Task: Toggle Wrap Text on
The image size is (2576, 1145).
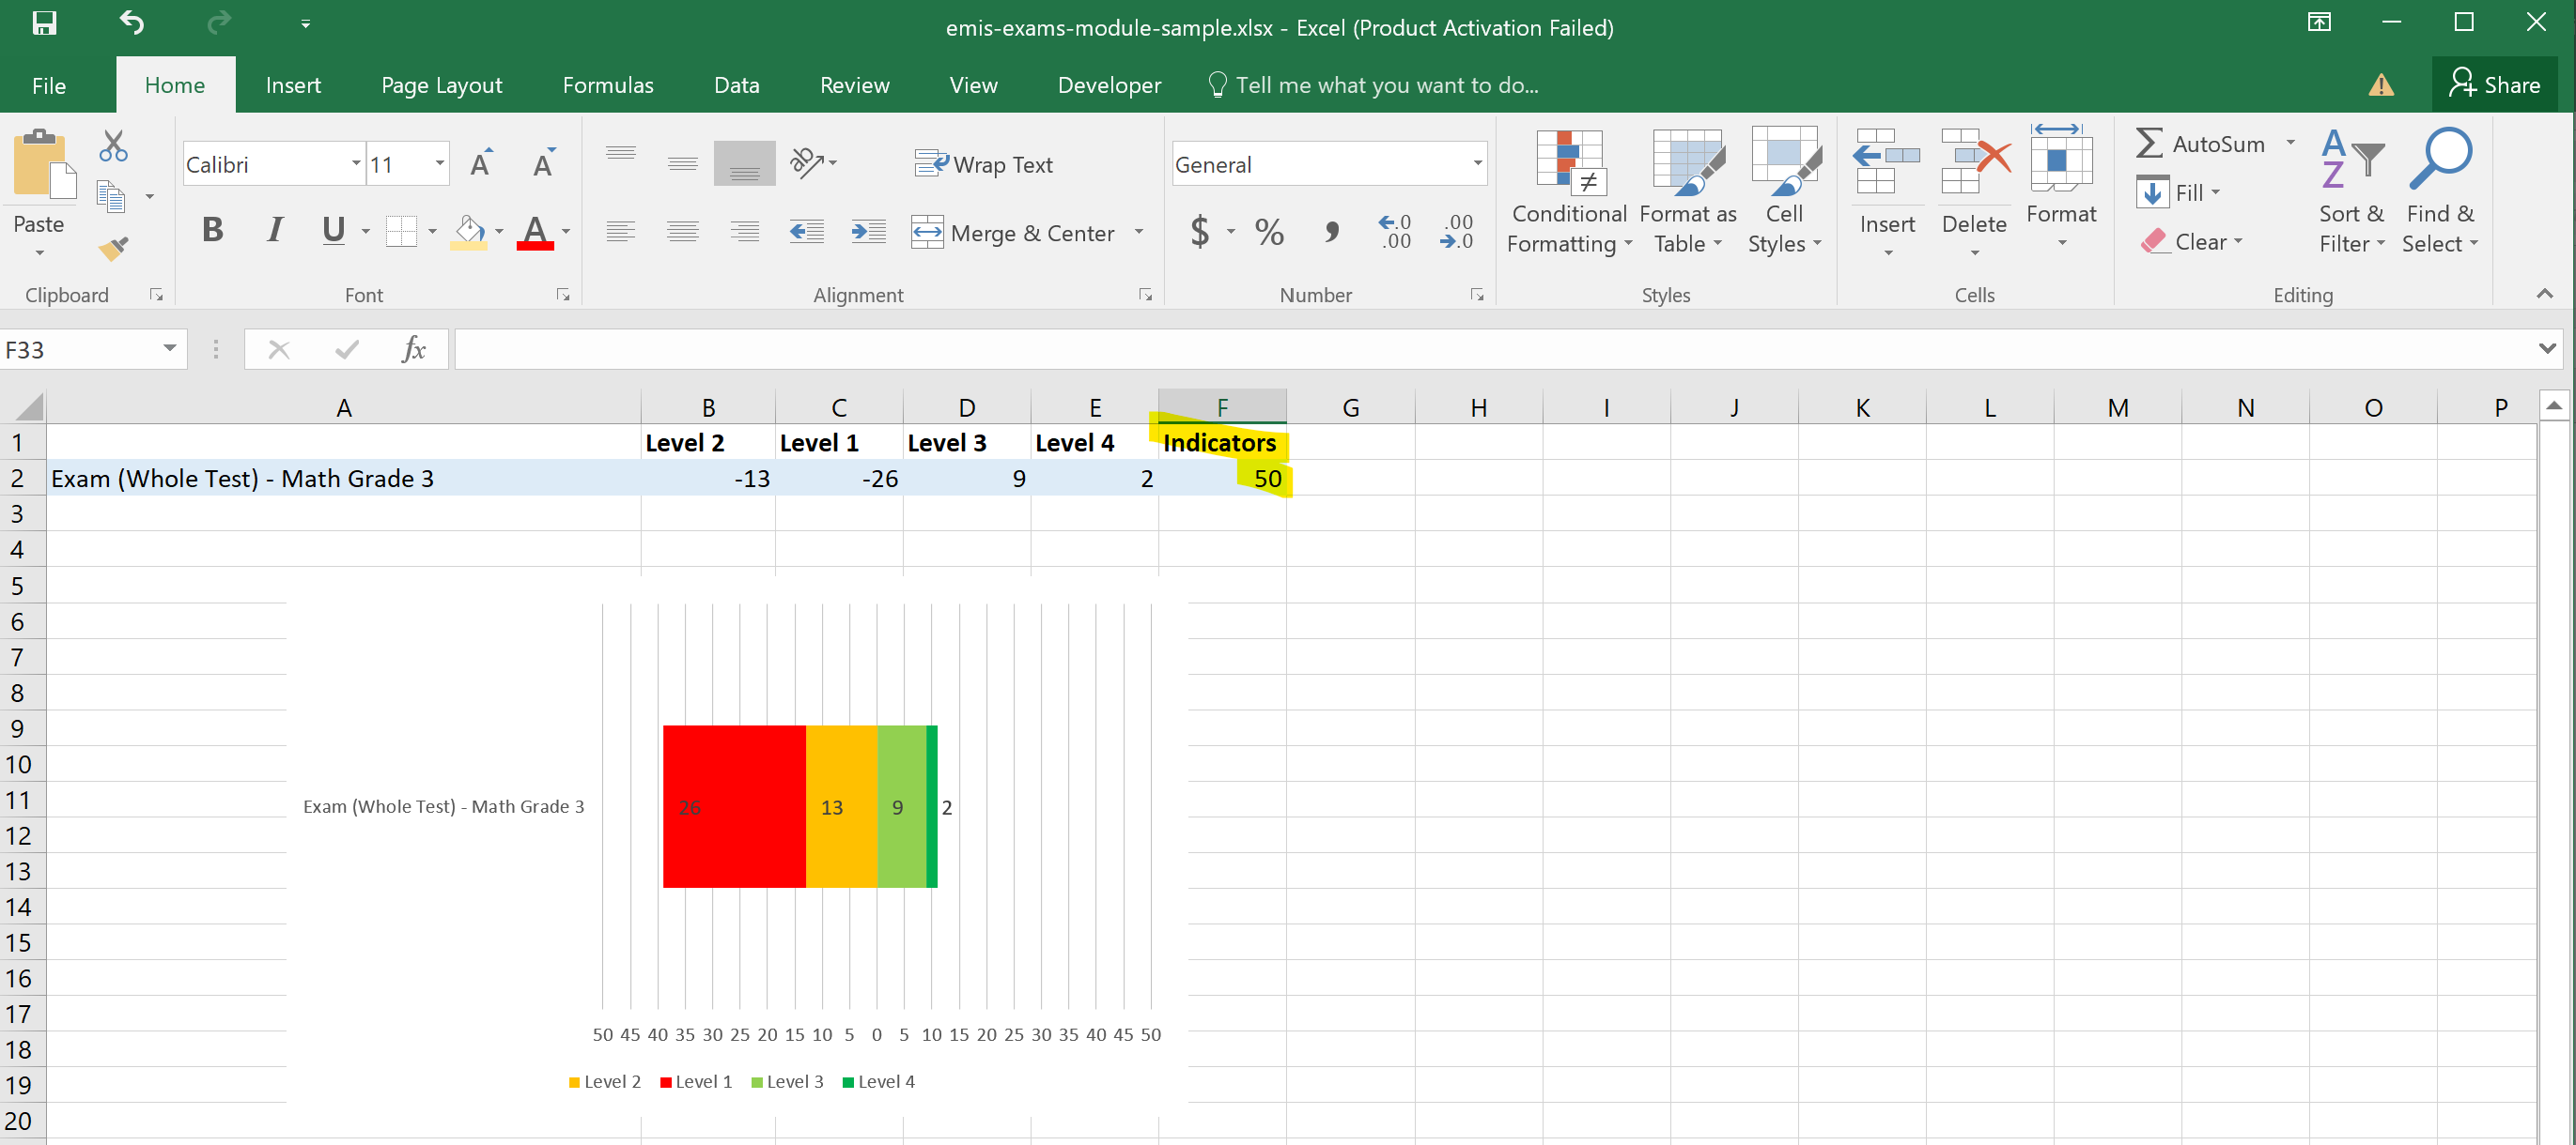Action: tap(985, 164)
